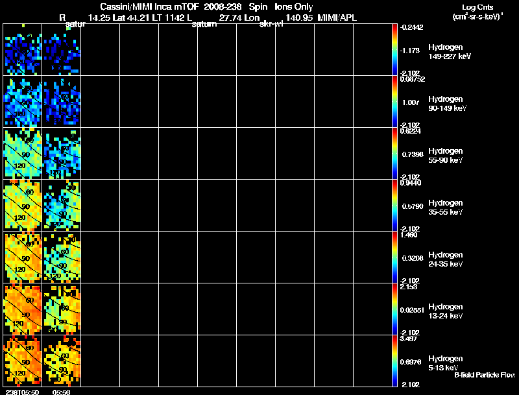Select the 05:58 image panel for Hydrogen 24-35 keV
Viewport: 519px width, 395px height.
(x=61, y=257)
